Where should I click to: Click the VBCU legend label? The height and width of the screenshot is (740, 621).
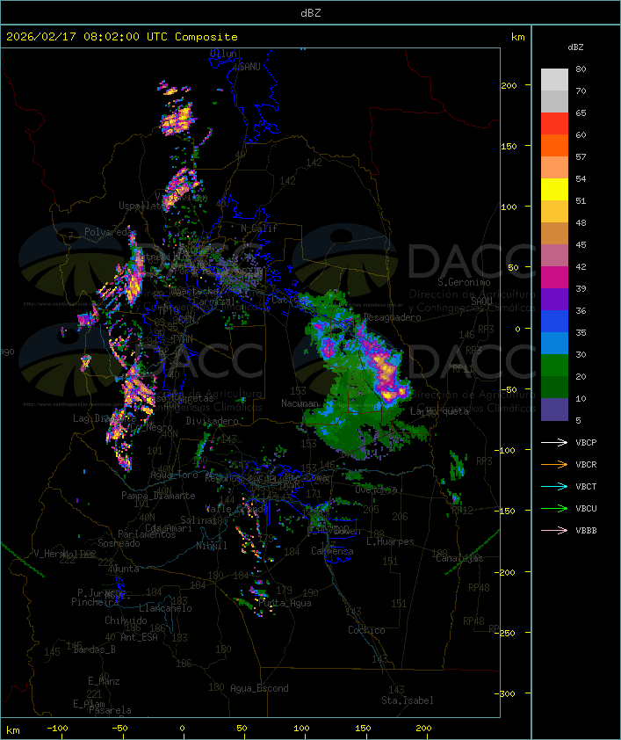586,508
